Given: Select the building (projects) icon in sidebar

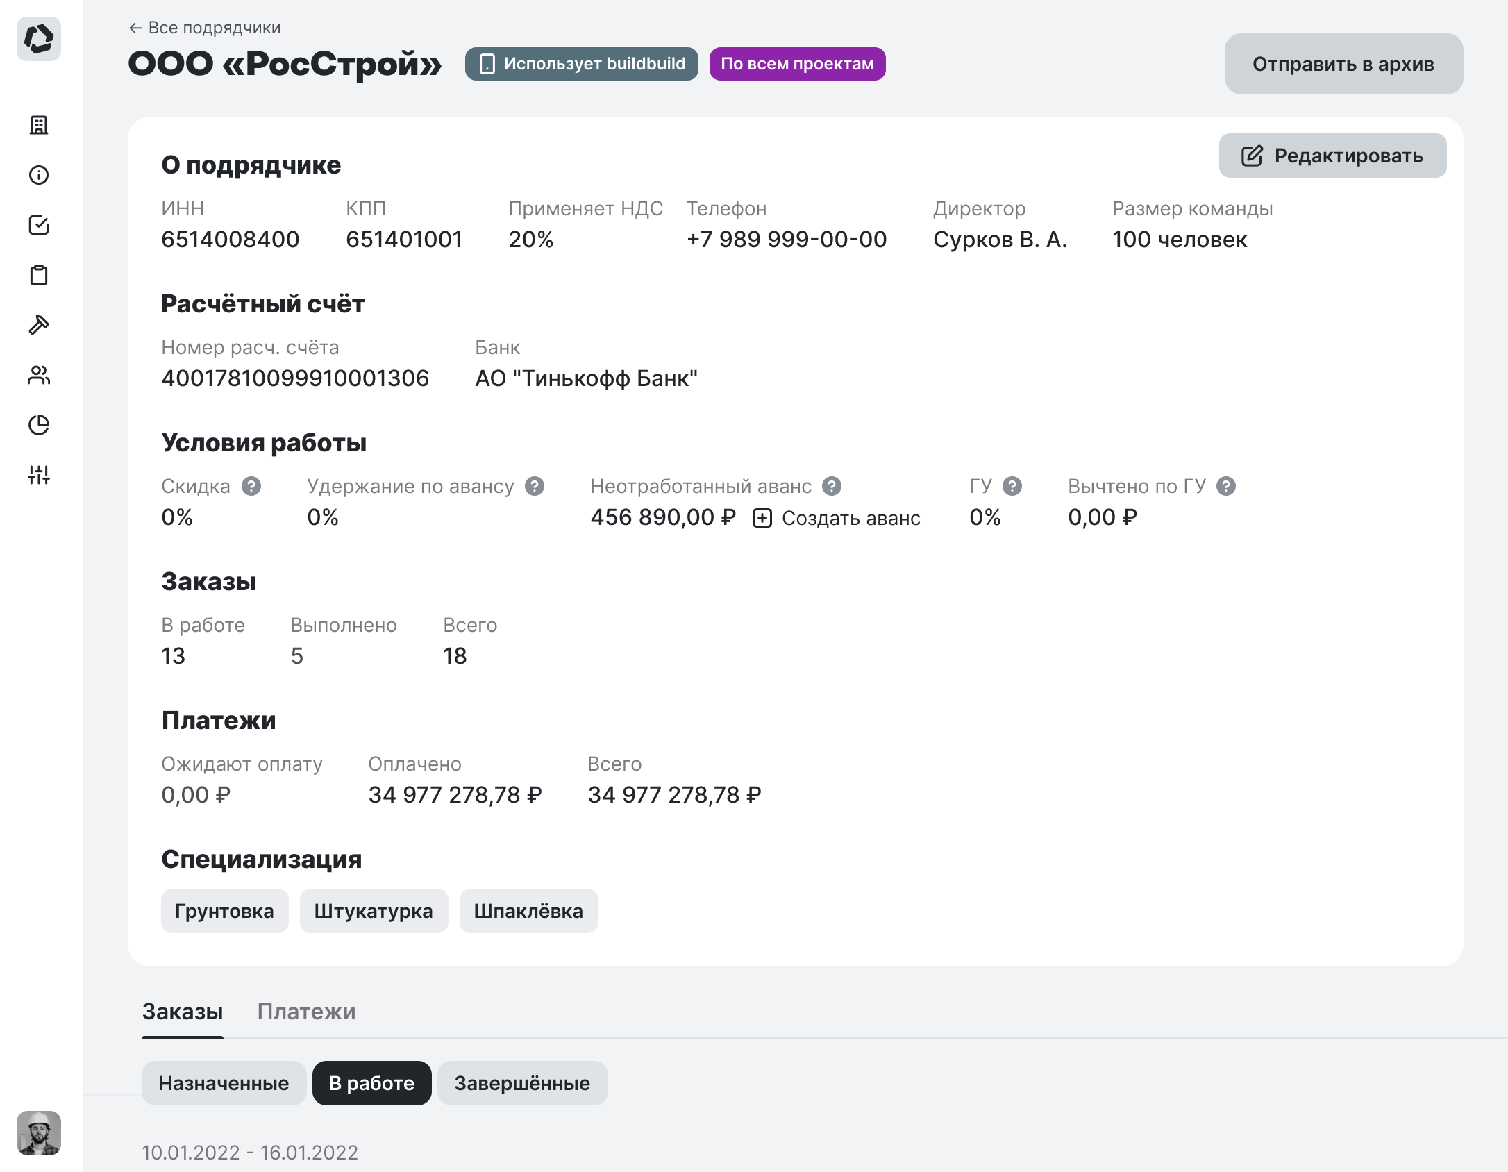Looking at the screenshot, I should click(40, 126).
